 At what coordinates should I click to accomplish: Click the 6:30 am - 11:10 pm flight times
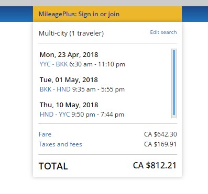97,64
